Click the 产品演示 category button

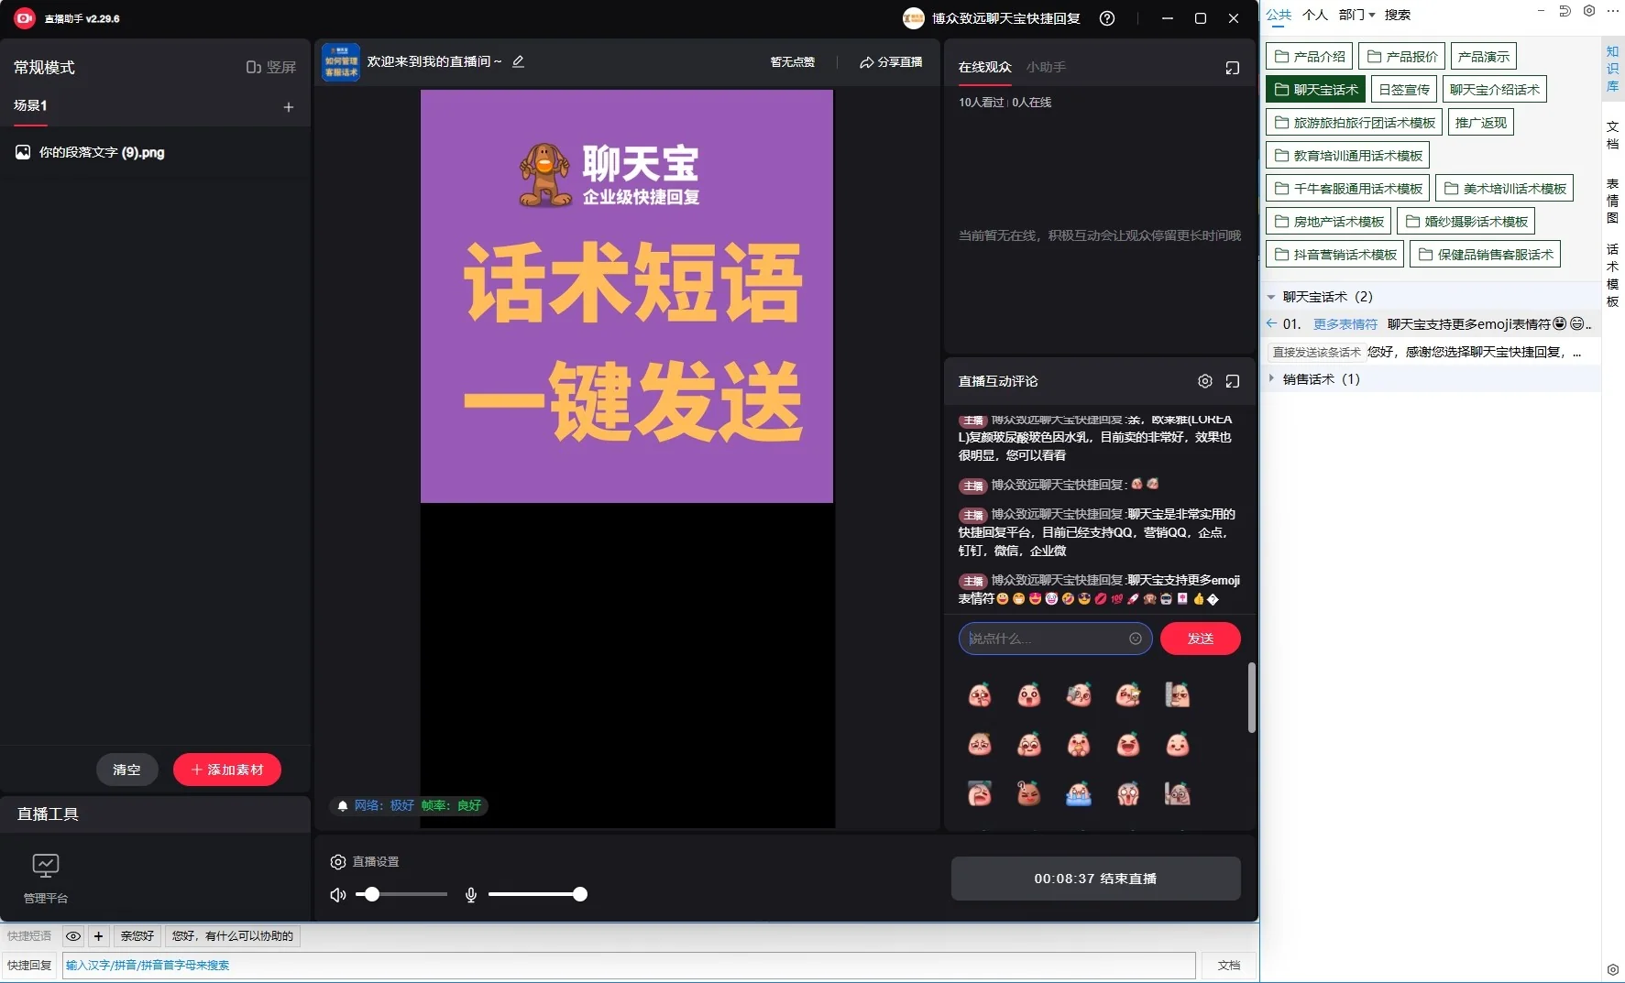pyautogui.click(x=1484, y=57)
